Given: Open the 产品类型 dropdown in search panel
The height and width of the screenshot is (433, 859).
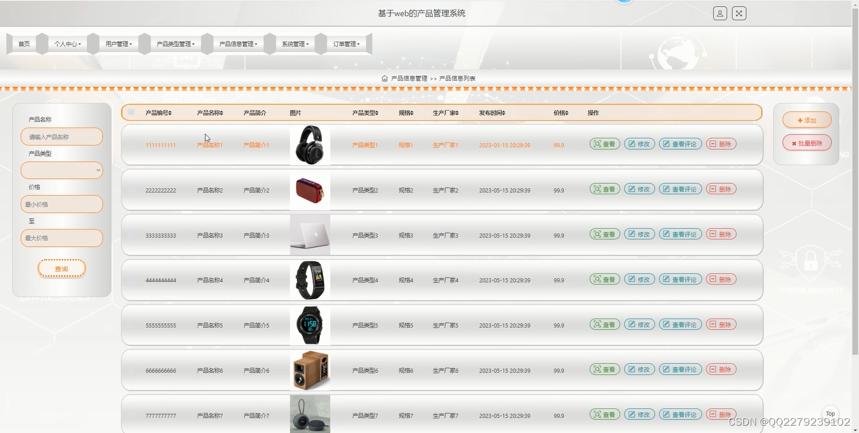Looking at the screenshot, I should click(61, 170).
